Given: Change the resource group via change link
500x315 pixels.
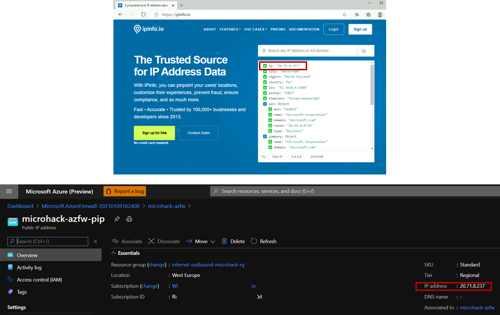Looking at the screenshot, I should (x=156, y=265).
